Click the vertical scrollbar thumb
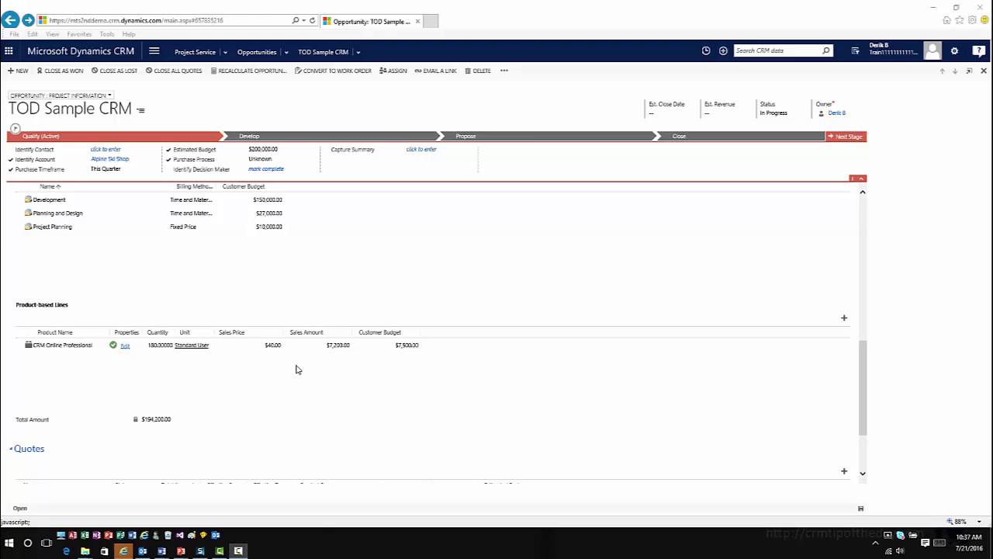This screenshot has height=559, width=993. coord(862,387)
